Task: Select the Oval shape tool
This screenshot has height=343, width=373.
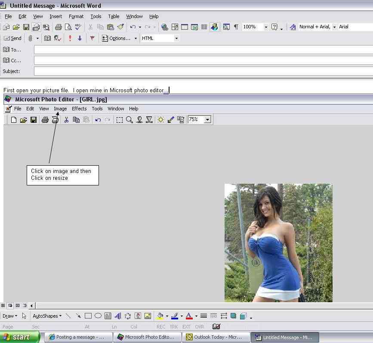Action: [x=98, y=316]
